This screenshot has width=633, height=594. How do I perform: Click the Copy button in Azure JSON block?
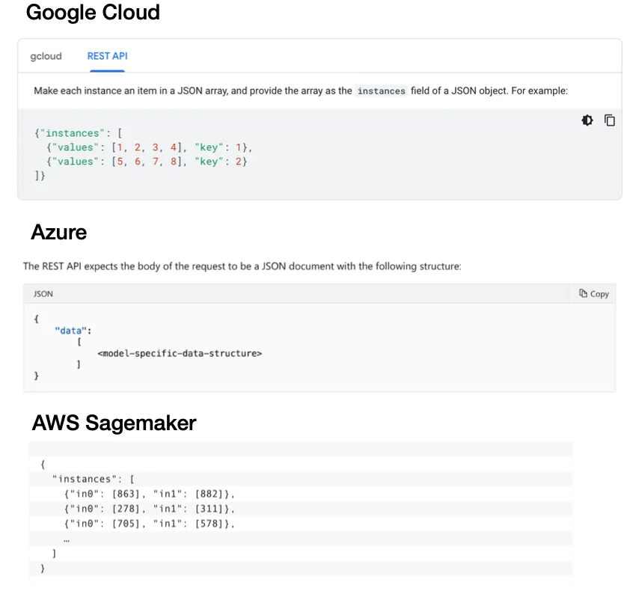(594, 294)
